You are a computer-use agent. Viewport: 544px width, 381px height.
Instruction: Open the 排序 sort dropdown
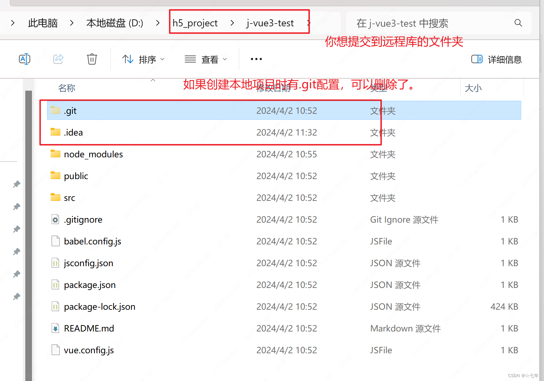point(143,59)
